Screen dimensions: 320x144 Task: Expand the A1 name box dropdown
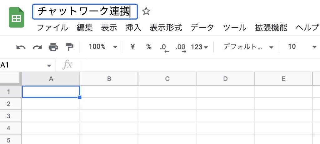[49, 65]
